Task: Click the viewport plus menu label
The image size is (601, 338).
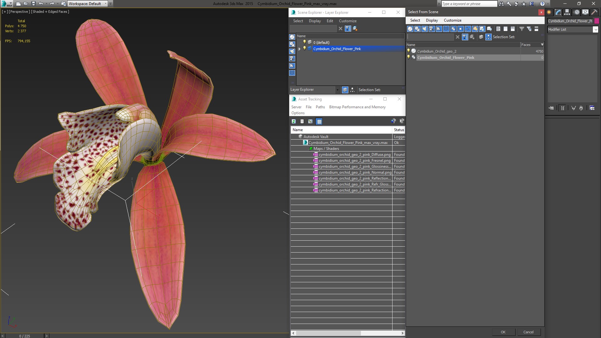Action: 5,12
